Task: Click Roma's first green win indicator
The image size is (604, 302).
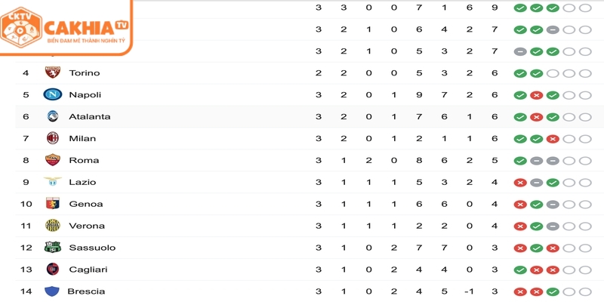Action: [x=519, y=160]
